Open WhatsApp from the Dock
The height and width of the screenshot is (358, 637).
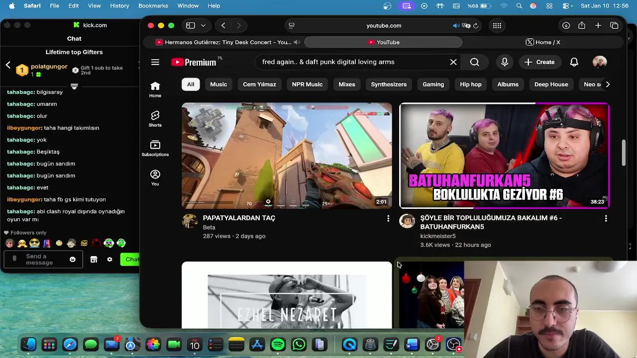point(299,344)
